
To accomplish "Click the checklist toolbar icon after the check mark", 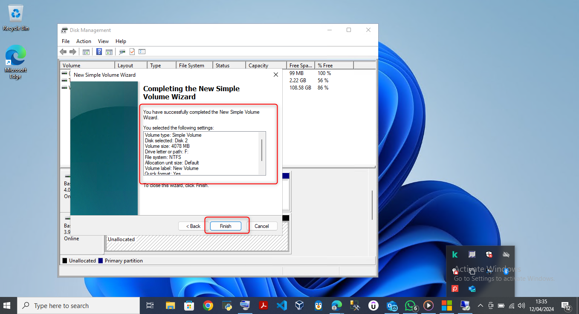I will pos(142,52).
